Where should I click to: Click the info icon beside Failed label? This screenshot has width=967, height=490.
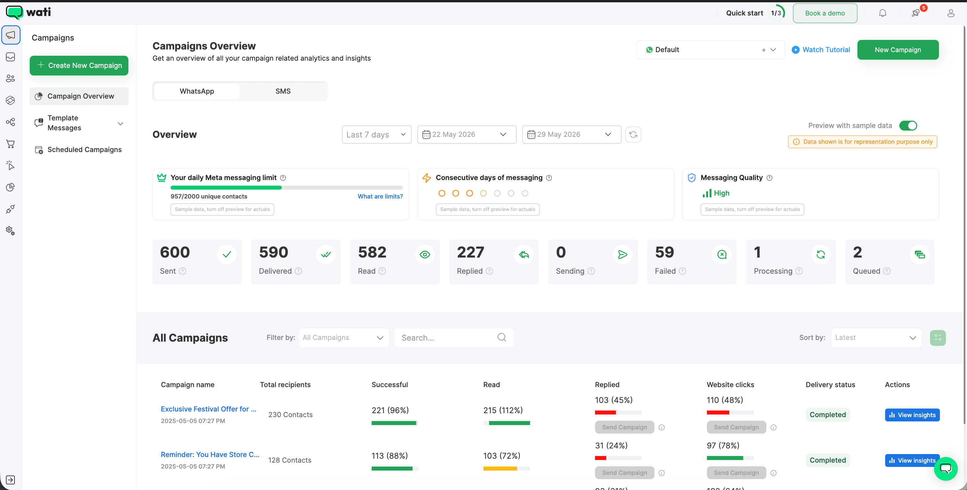(x=683, y=271)
